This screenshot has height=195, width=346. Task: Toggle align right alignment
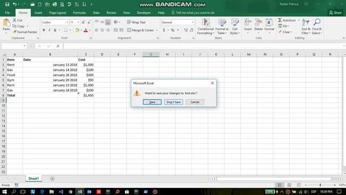pyautogui.click(x=108, y=30)
